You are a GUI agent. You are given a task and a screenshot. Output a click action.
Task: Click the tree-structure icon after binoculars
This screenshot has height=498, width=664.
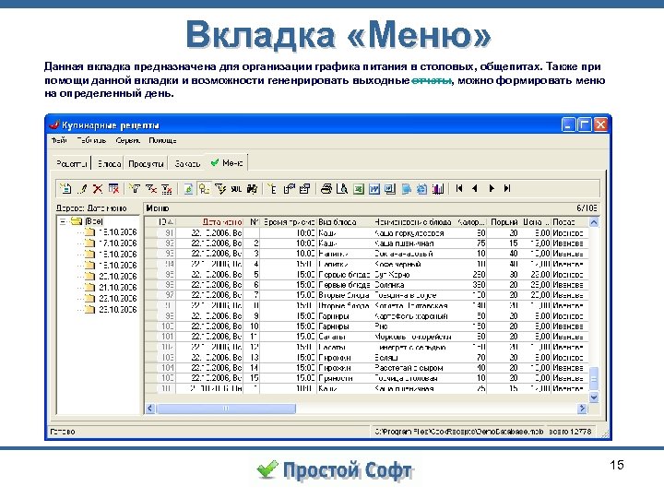click(x=272, y=188)
